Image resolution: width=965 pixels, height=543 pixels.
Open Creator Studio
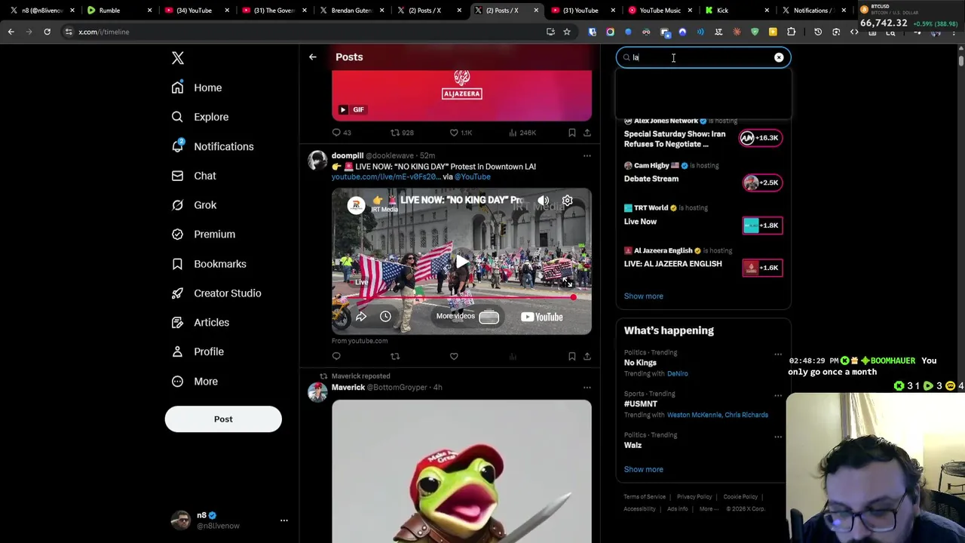(x=216, y=293)
